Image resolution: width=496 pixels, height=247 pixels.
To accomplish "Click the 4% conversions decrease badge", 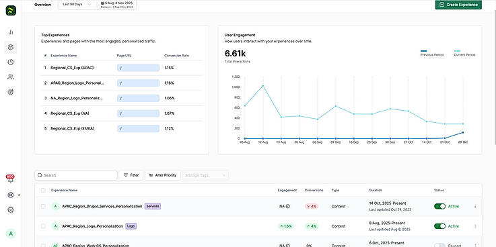I will [312, 206].
